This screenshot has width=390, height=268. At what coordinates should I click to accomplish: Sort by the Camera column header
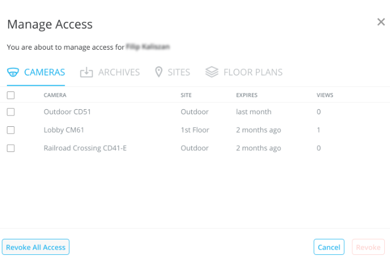[x=55, y=95]
